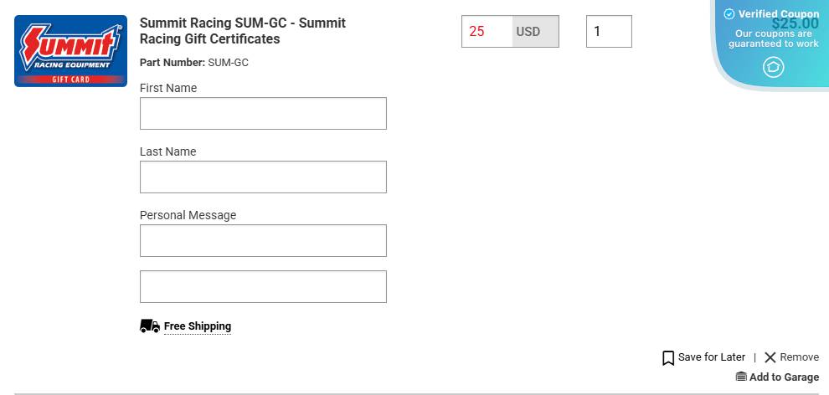Click the Verified Coupon badge text
The height and width of the screenshot is (395, 829).
point(779,14)
